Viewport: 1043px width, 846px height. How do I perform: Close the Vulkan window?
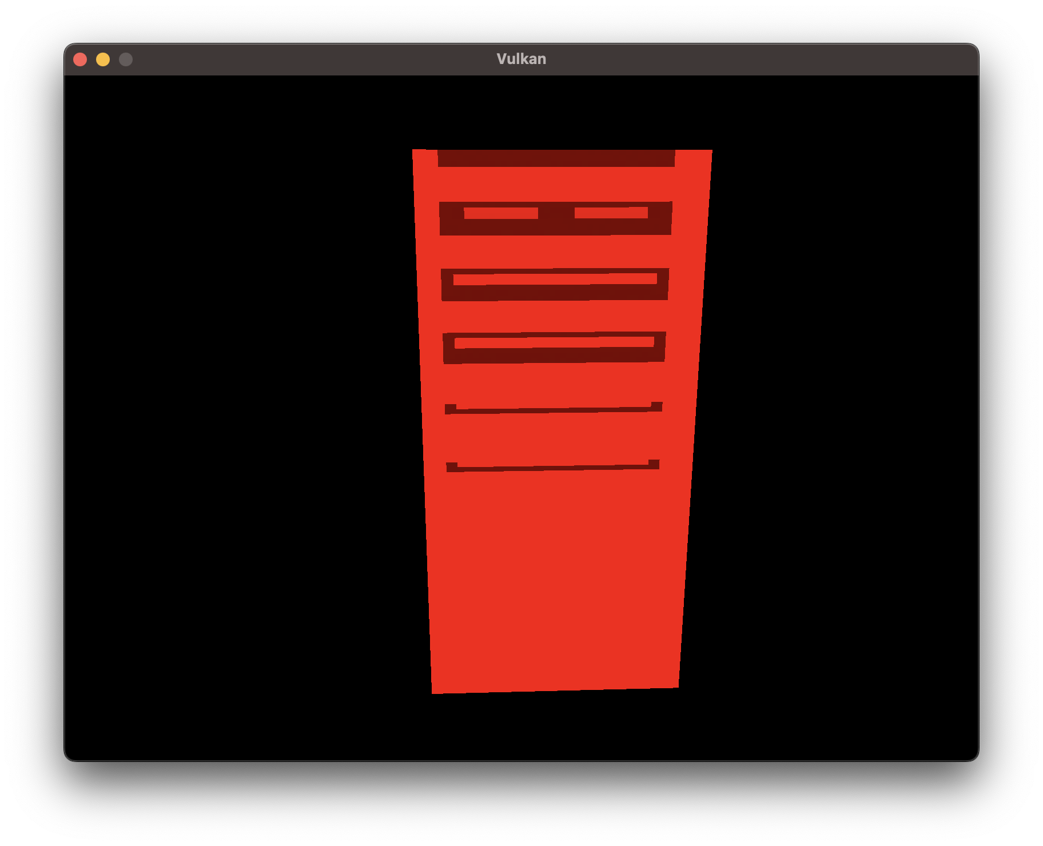(82, 58)
